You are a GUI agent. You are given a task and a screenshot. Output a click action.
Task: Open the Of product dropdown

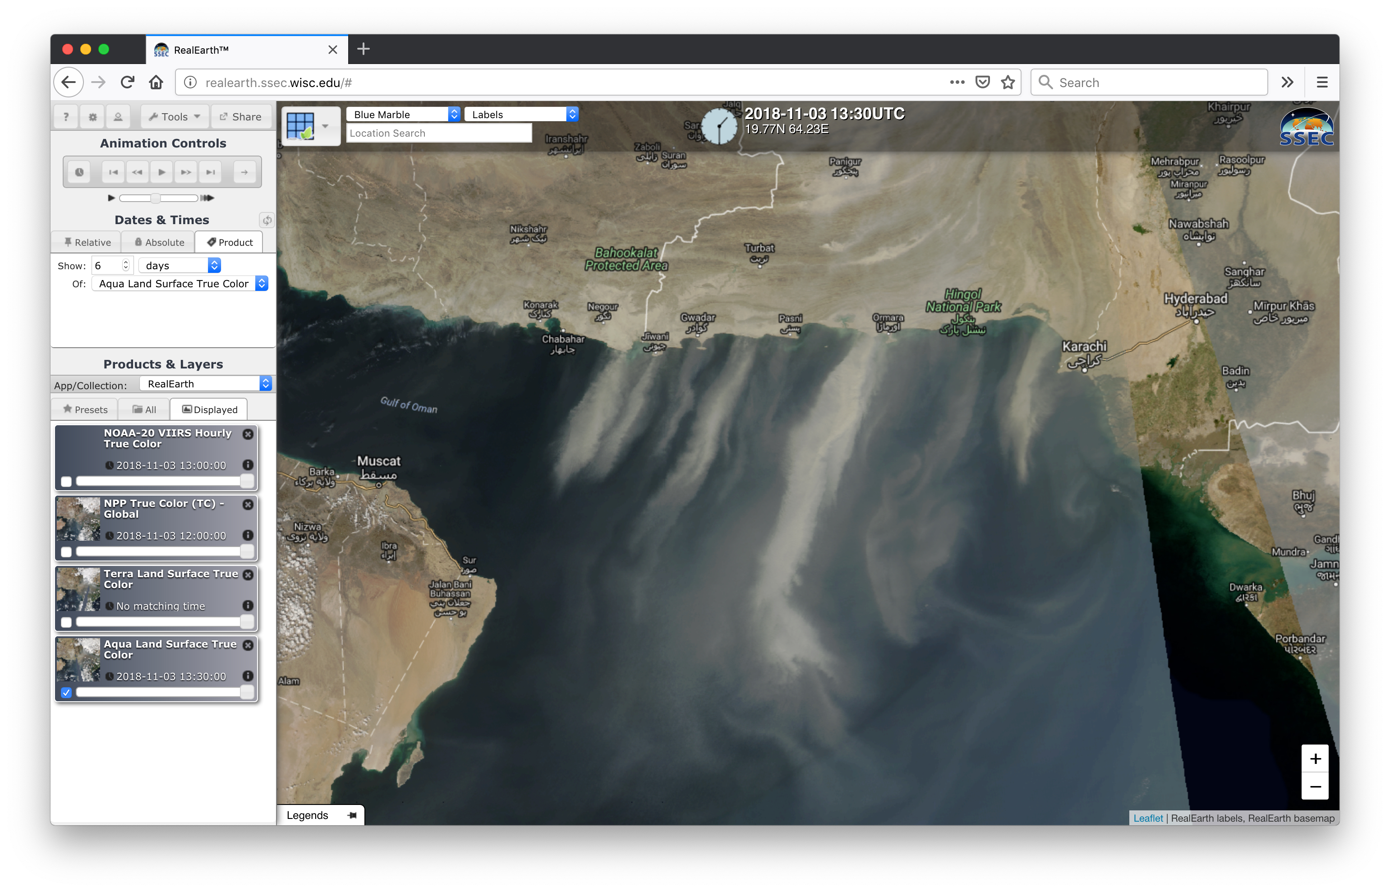pos(180,283)
